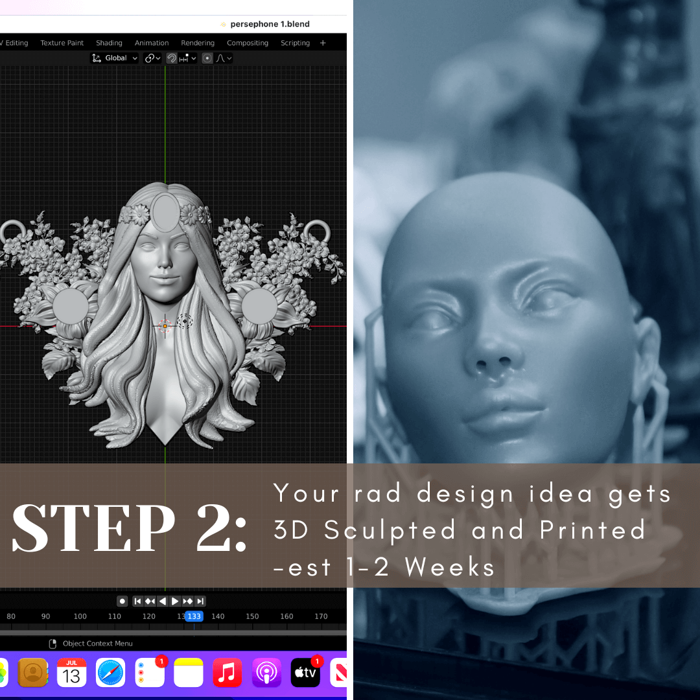This screenshot has height=700, width=700.
Task: Jump to the first frame of the timeline
Action: click(137, 601)
